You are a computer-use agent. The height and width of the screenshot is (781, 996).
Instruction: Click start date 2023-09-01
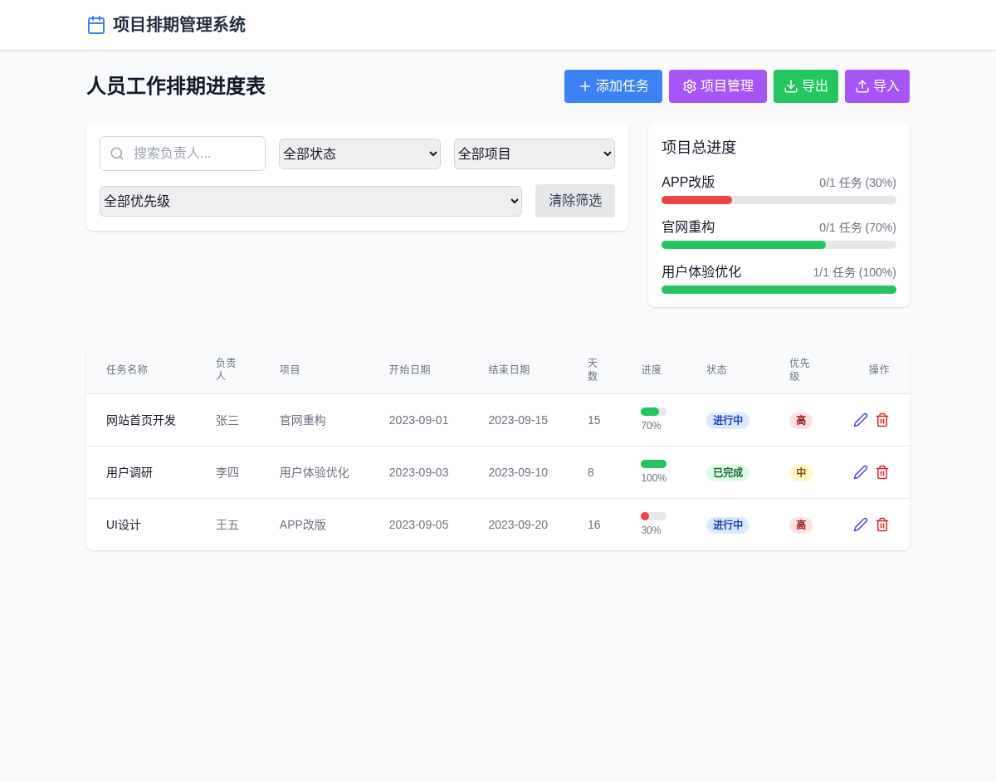click(x=419, y=420)
